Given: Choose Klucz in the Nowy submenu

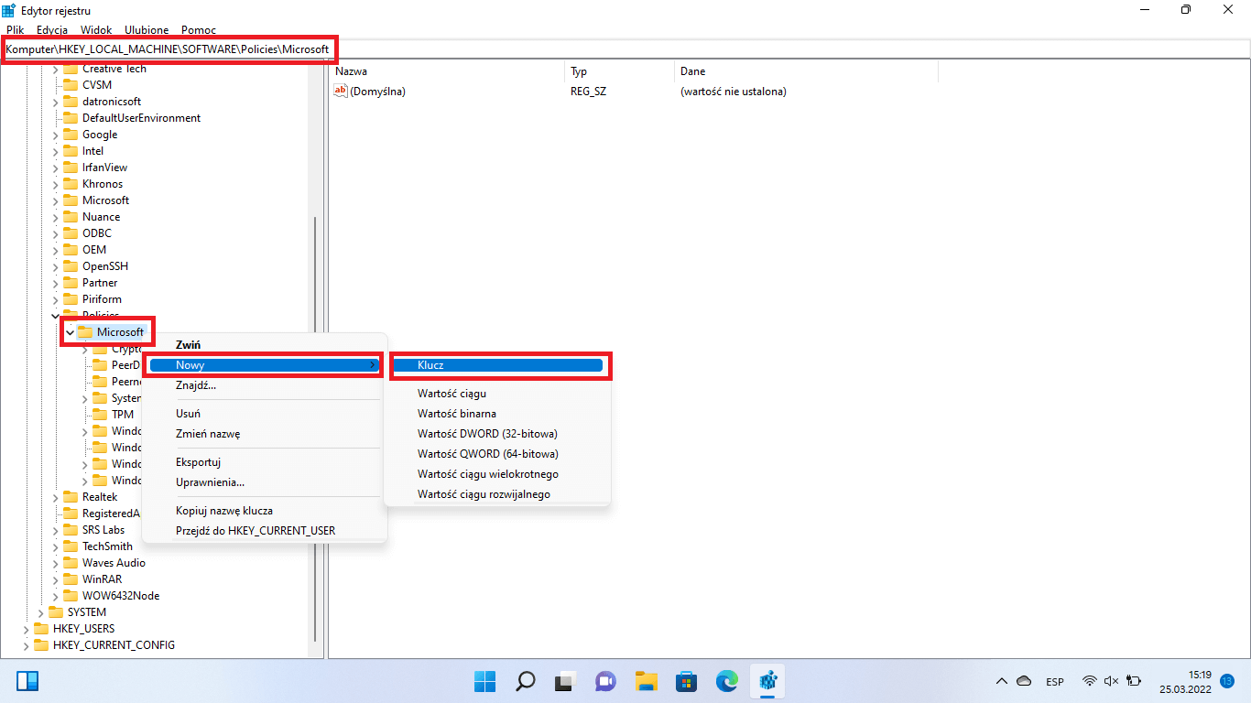Looking at the screenshot, I should 497,365.
